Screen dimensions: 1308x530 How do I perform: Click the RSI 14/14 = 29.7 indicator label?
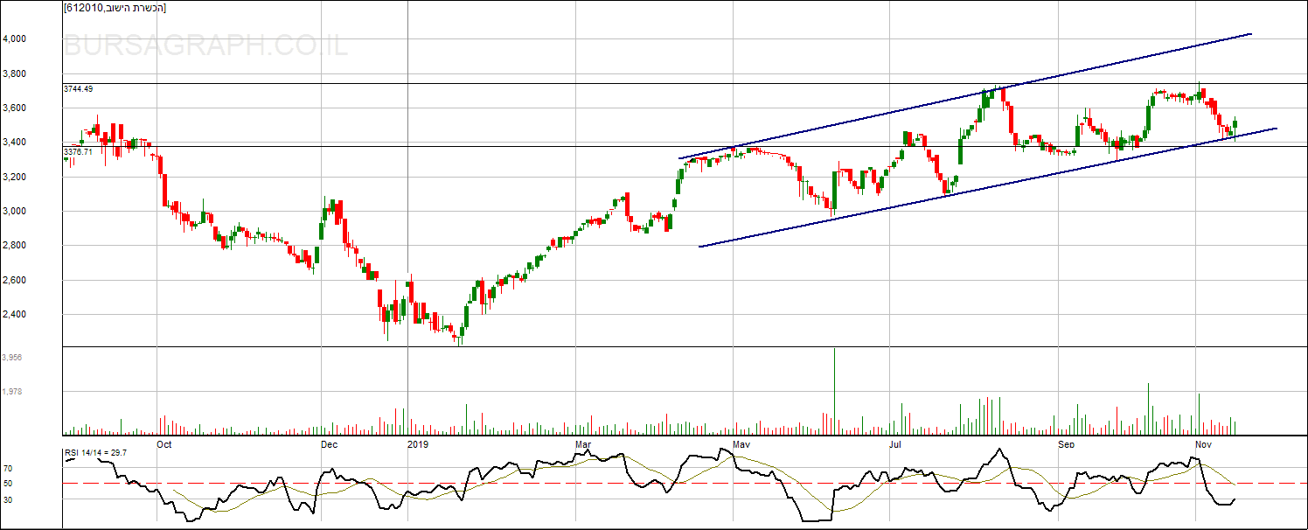point(96,453)
